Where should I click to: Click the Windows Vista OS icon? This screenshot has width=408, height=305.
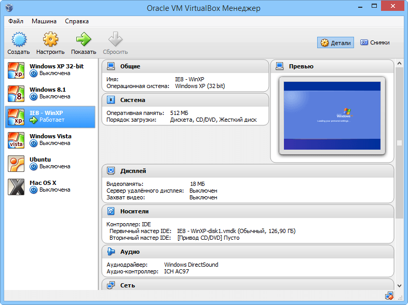[x=16, y=140]
